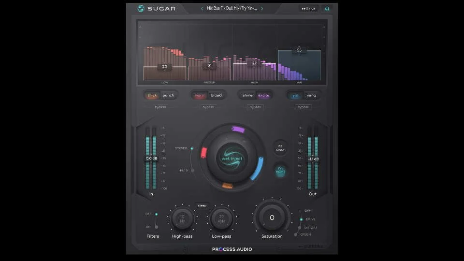
Task: Select the excite mode for high band
Action: coord(264,95)
